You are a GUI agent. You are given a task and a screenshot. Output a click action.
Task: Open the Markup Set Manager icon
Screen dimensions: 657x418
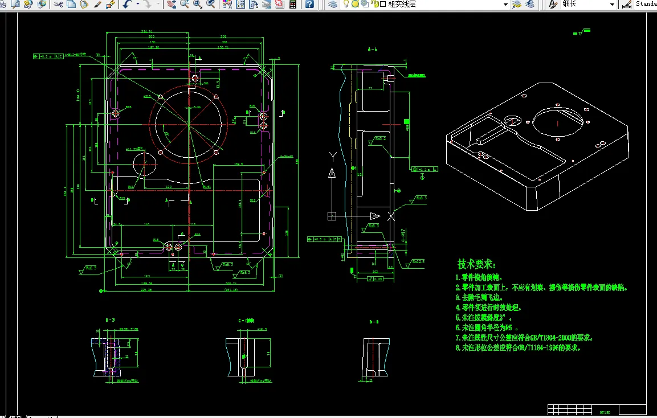[279, 4]
